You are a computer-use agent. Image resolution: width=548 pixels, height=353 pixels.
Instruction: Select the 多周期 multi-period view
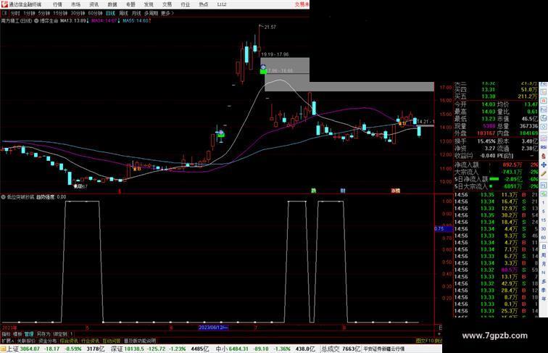tap(151, 13)
